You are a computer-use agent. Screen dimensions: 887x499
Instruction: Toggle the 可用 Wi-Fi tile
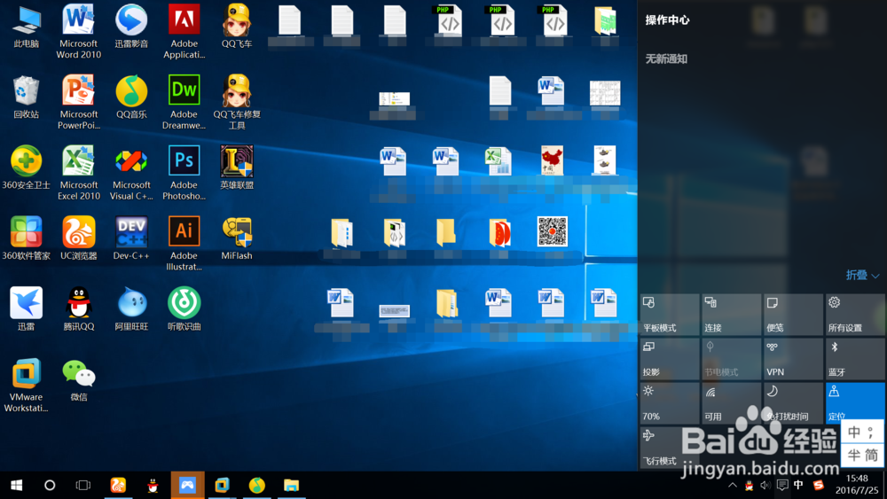click(731, 403)
